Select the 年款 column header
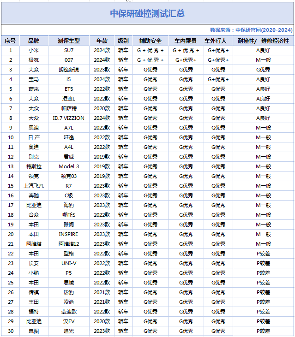 pyautogui.click(x=102, y=41)
